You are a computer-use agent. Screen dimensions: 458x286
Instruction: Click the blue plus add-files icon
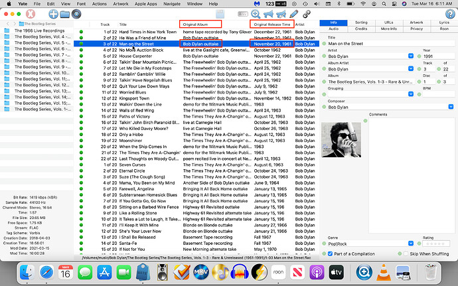[x=53, y=14]
